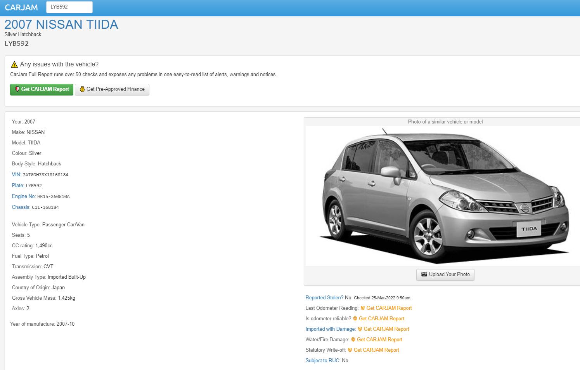Click the Colour: Silver row
Viewport: 580px width, 370px height.
[x=26, y=153]
